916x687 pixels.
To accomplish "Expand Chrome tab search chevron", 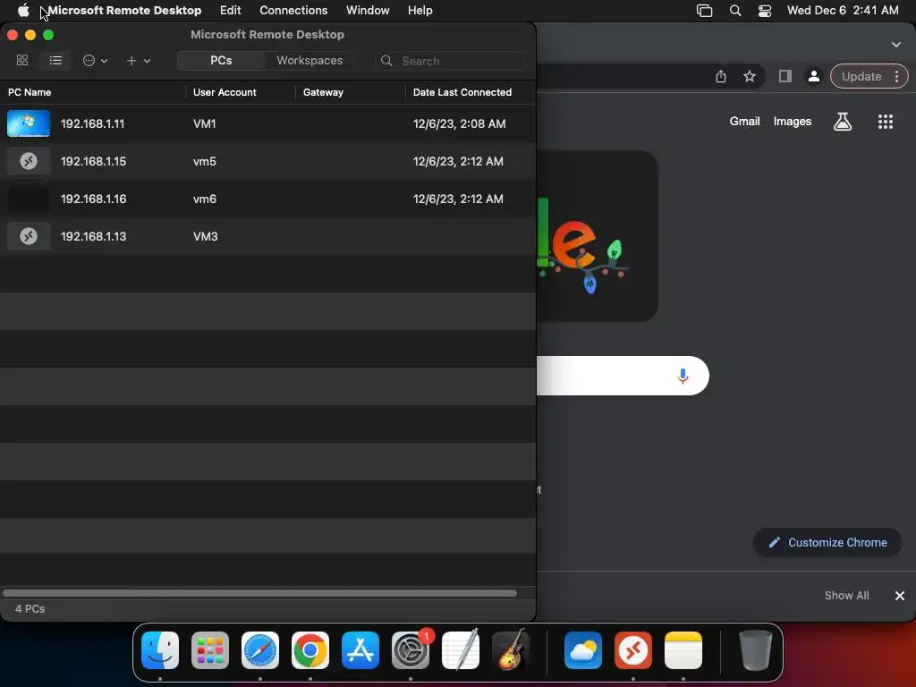I will (896, 45).
